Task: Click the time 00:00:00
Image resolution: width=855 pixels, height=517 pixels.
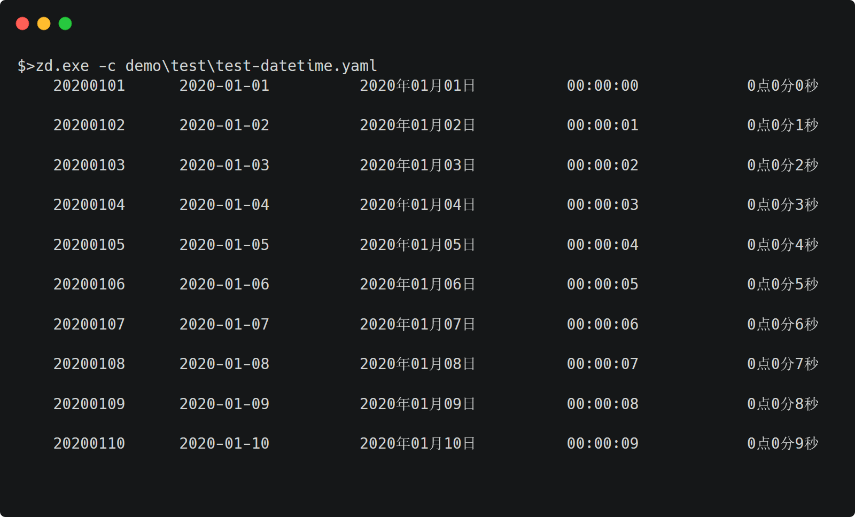Action: (x=603, y=85)
